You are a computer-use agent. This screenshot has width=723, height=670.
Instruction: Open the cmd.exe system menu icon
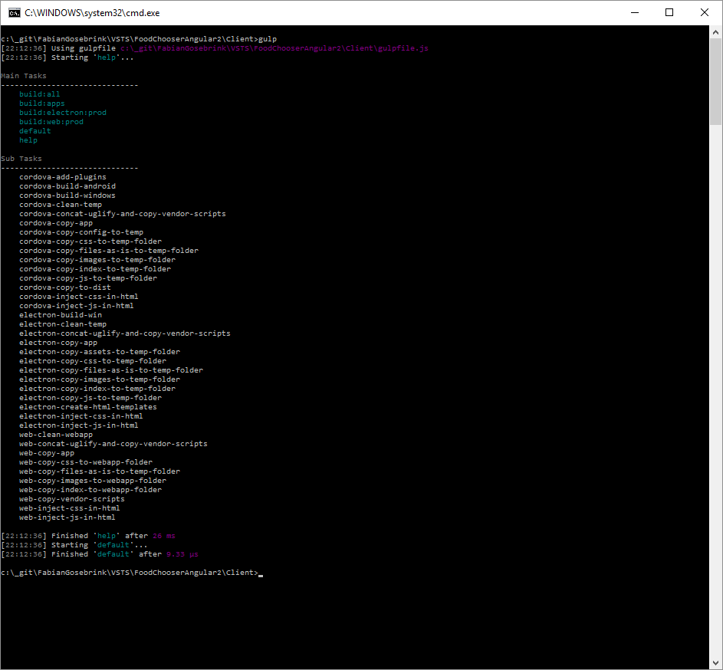[x=15, y=13]
